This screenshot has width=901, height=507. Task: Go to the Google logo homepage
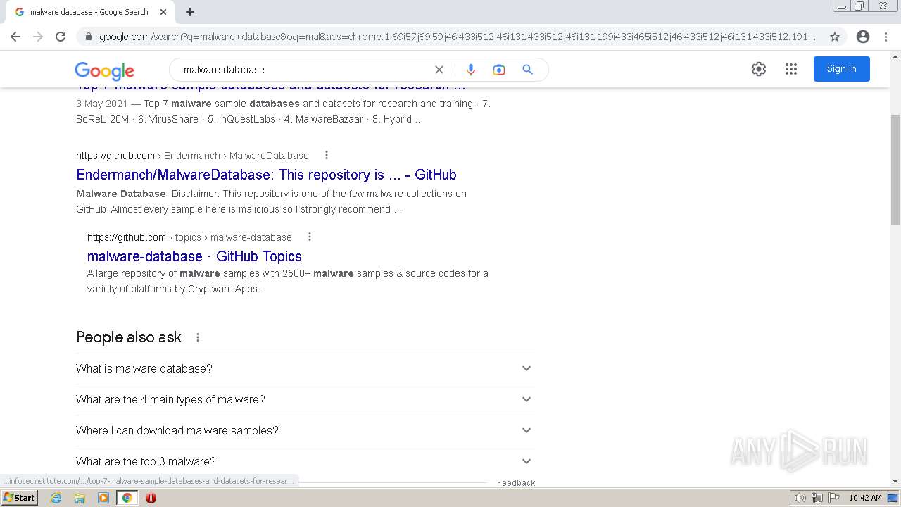point(104,70)
